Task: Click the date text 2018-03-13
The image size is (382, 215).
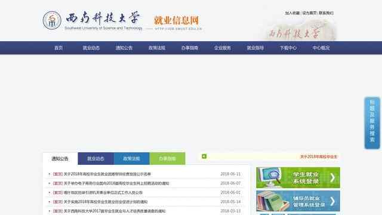Action: 230,211
